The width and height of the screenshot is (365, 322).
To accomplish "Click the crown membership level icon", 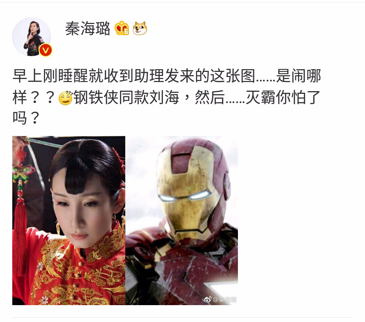I will click(122, 28).
